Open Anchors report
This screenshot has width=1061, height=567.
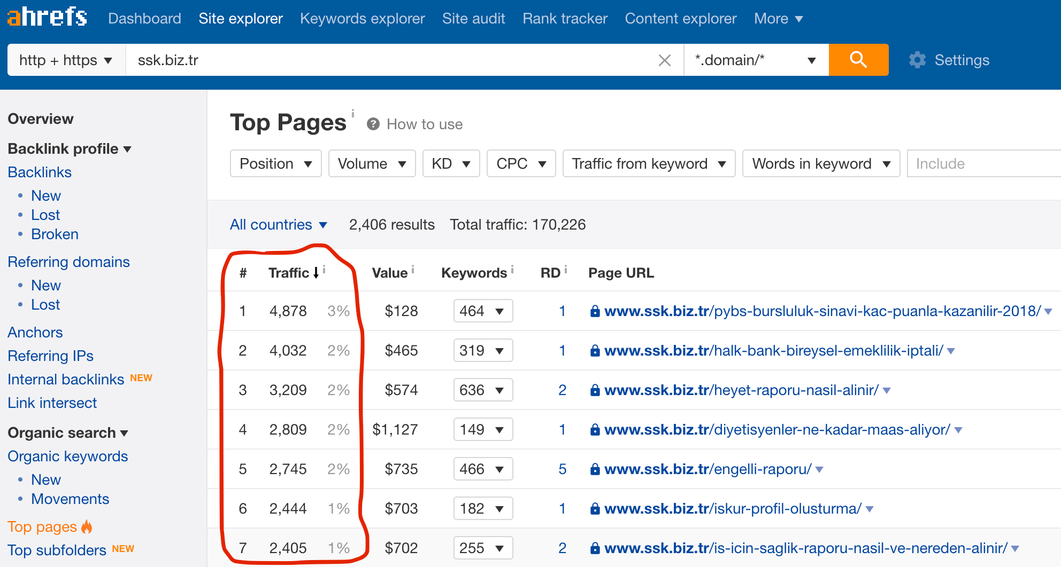pos(35,332)
